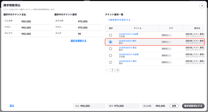
Task: Click page number 1 box
Action: point(112,70)
